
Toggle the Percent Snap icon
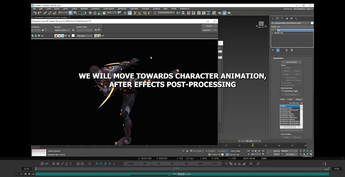(145, 13)
